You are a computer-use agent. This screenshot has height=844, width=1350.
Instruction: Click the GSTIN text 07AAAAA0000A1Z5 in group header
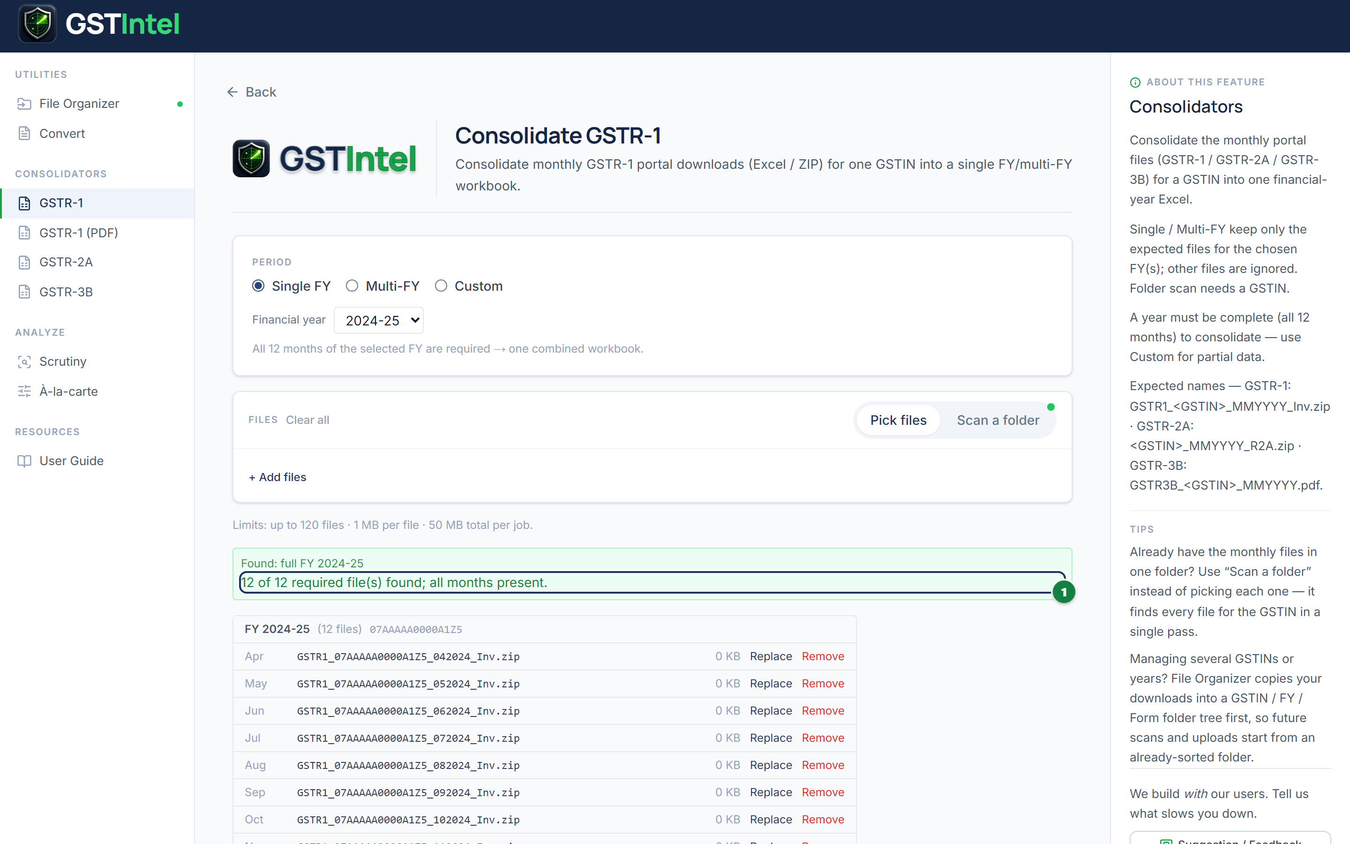416,630
